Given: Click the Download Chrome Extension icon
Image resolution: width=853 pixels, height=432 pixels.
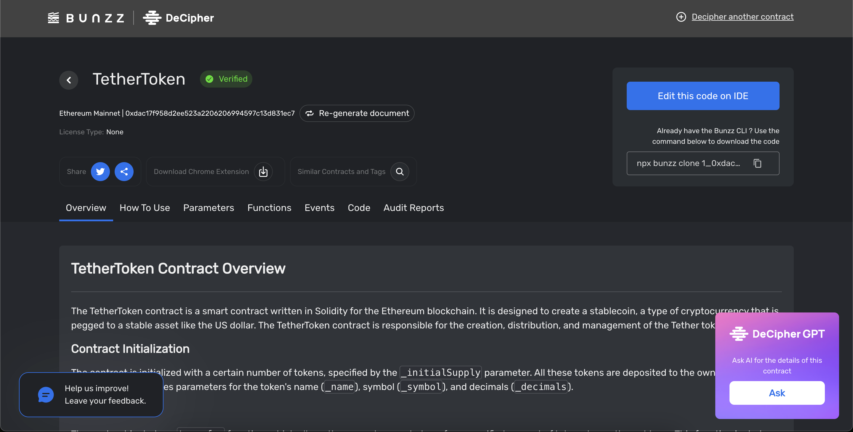Looking at the screenshot, I should click(263, 171).
